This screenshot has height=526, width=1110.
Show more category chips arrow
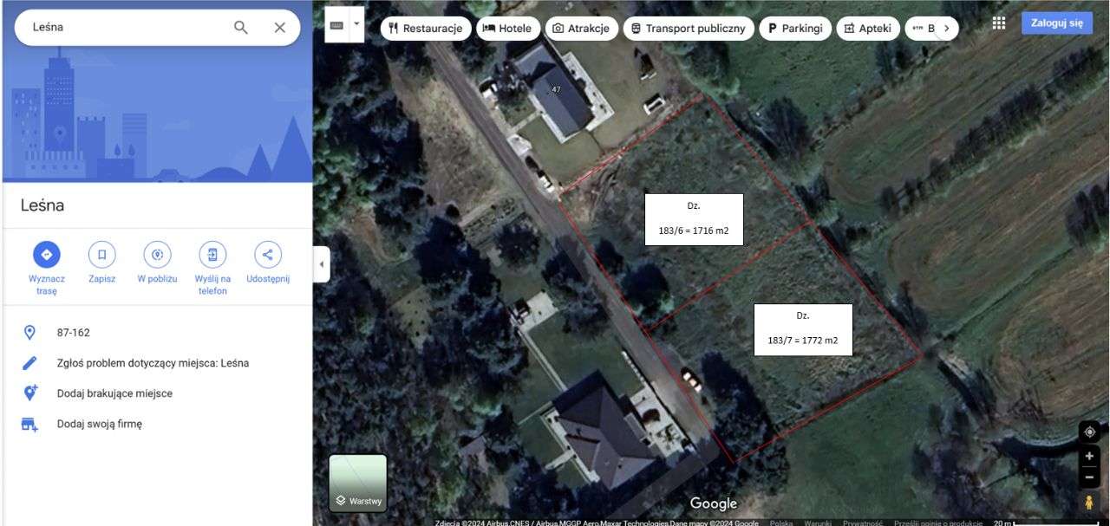[x=946, y=29]
